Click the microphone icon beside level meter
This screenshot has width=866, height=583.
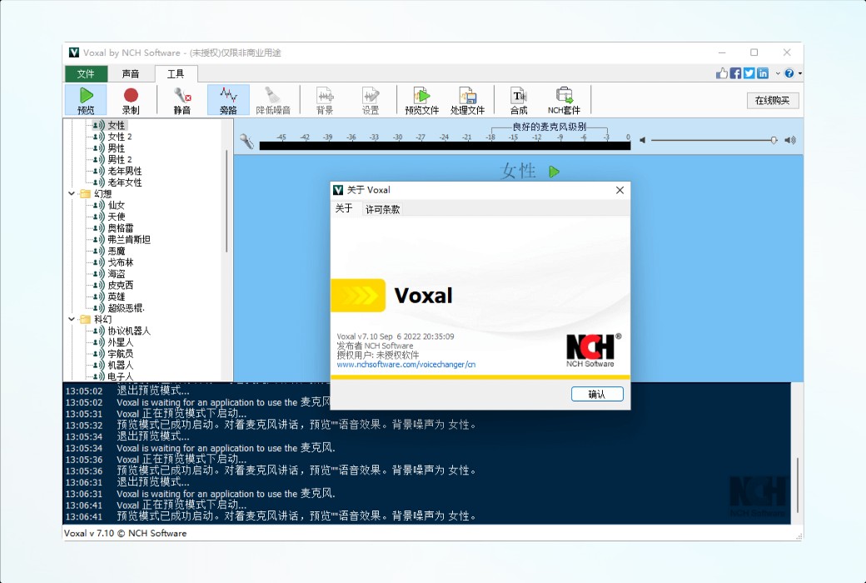click(246, 142)
